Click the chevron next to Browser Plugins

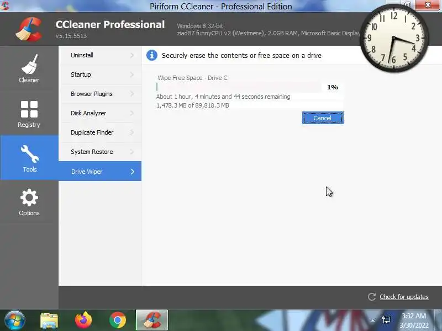tap(132, 94)
